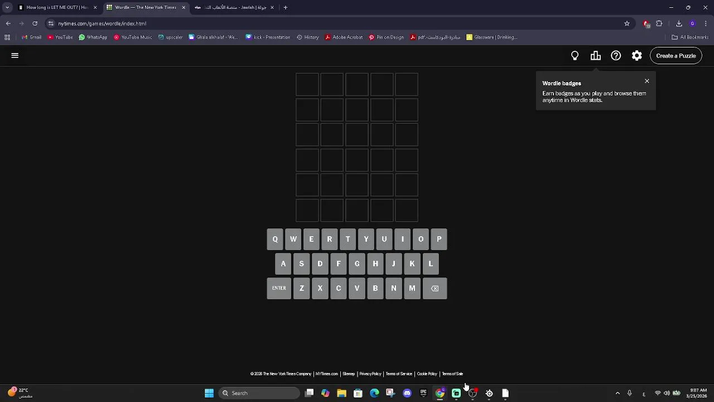Screen dimensions: 714x402
Task: Open the Wordle hamburger navigation menu
Action: coord(15,56)
